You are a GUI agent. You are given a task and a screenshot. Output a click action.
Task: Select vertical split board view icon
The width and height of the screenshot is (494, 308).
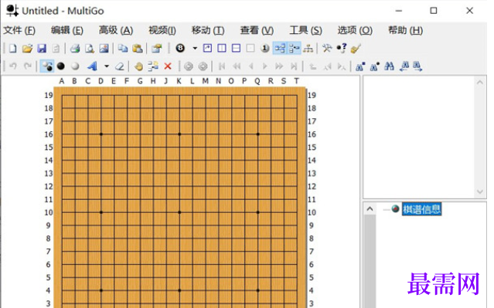coord(222,48)
